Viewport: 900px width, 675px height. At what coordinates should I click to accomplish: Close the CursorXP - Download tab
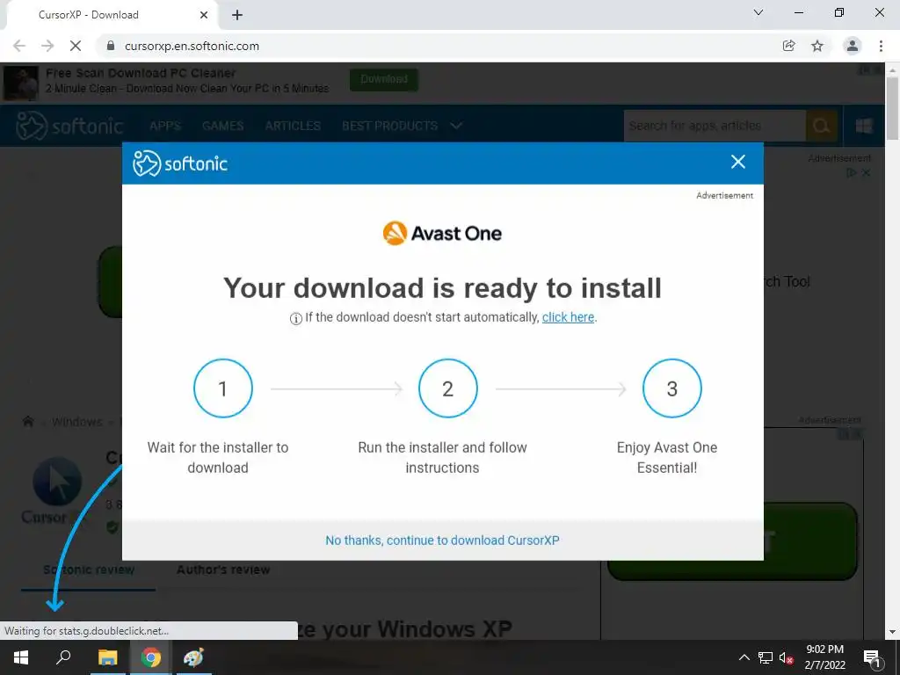coord(204,15)
